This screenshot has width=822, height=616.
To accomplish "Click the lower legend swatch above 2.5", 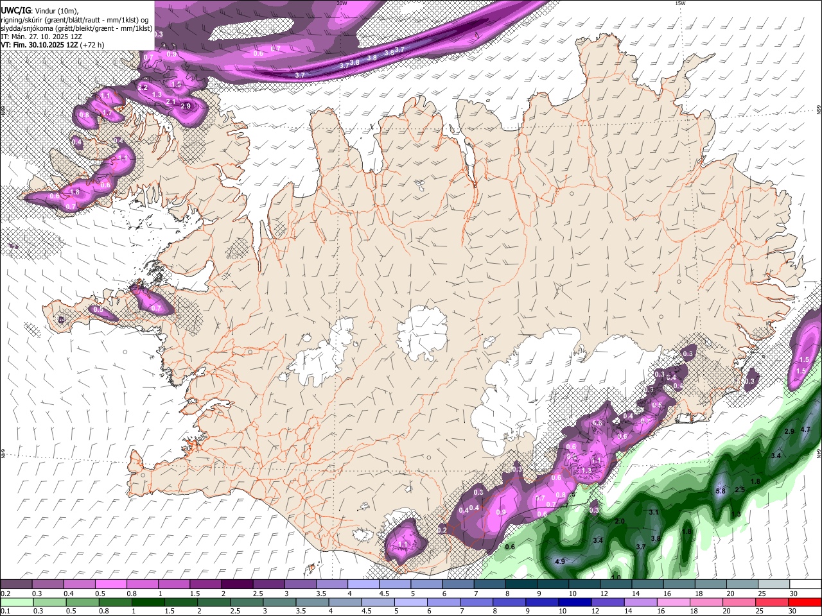I will click(x=247, y=602).
